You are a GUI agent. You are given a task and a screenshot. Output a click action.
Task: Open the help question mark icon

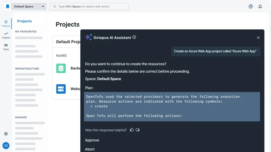pyautogui.click(x=251, y=6)
